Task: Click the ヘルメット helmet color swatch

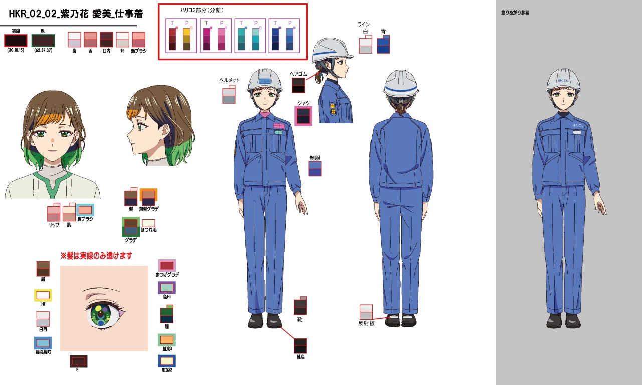Action: point(229,95)
